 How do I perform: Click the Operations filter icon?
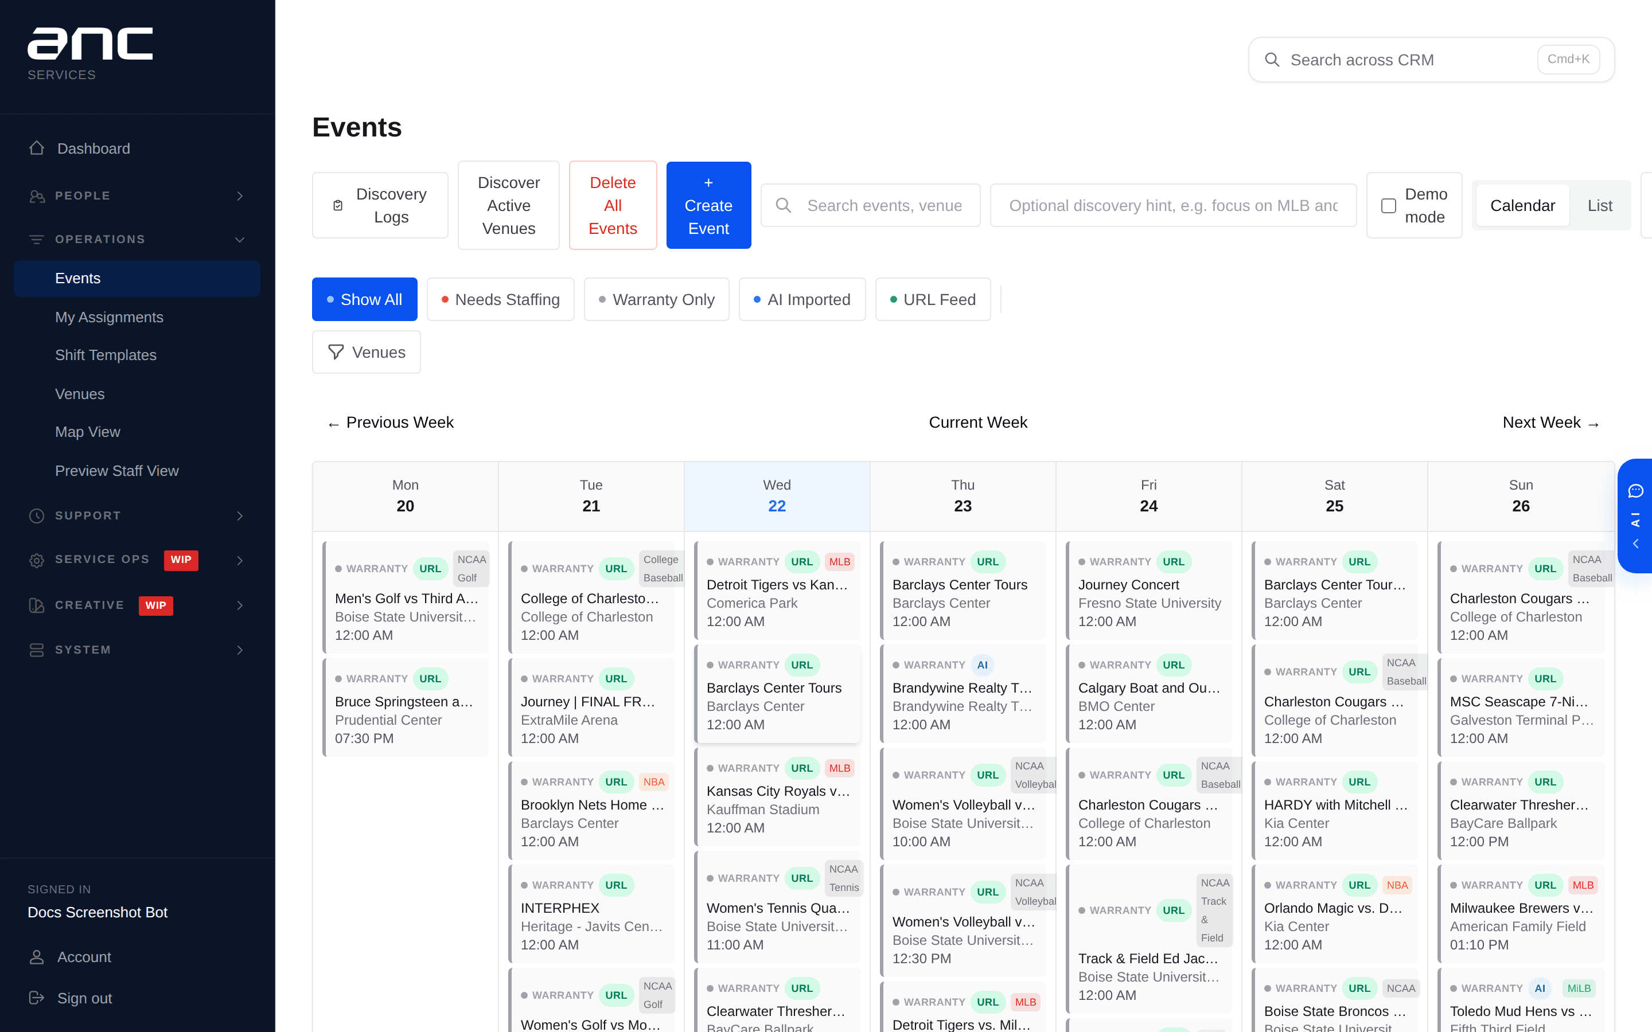click(37, 240)
